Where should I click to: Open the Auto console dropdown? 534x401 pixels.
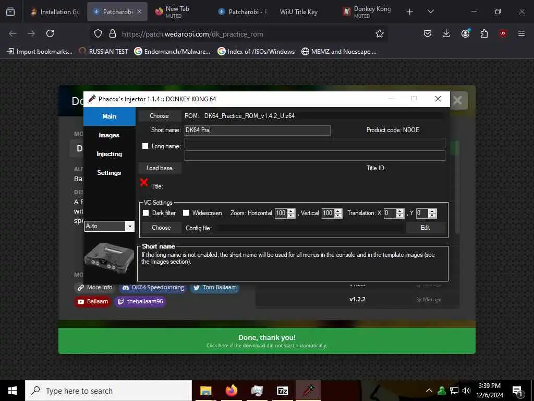tap(110, 226)
